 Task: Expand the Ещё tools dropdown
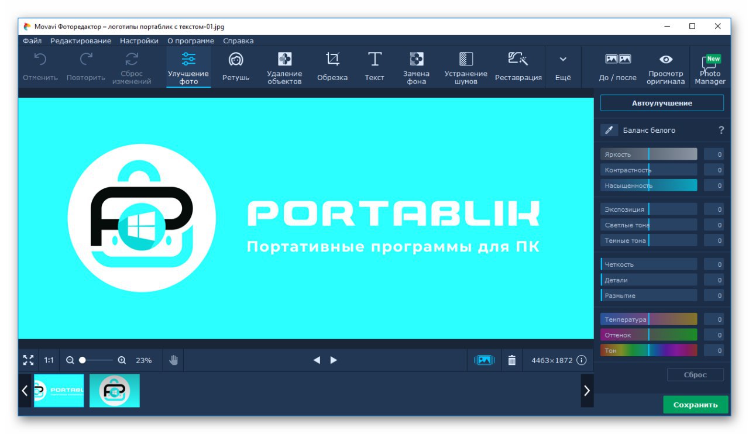click(563, 67)
